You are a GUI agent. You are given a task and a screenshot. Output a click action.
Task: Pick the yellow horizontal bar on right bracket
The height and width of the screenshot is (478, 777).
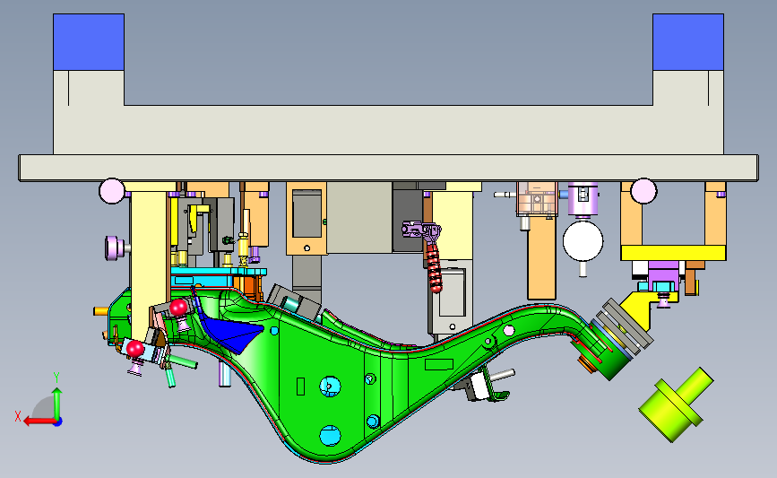pyautogui.click(x=673, y=253)
